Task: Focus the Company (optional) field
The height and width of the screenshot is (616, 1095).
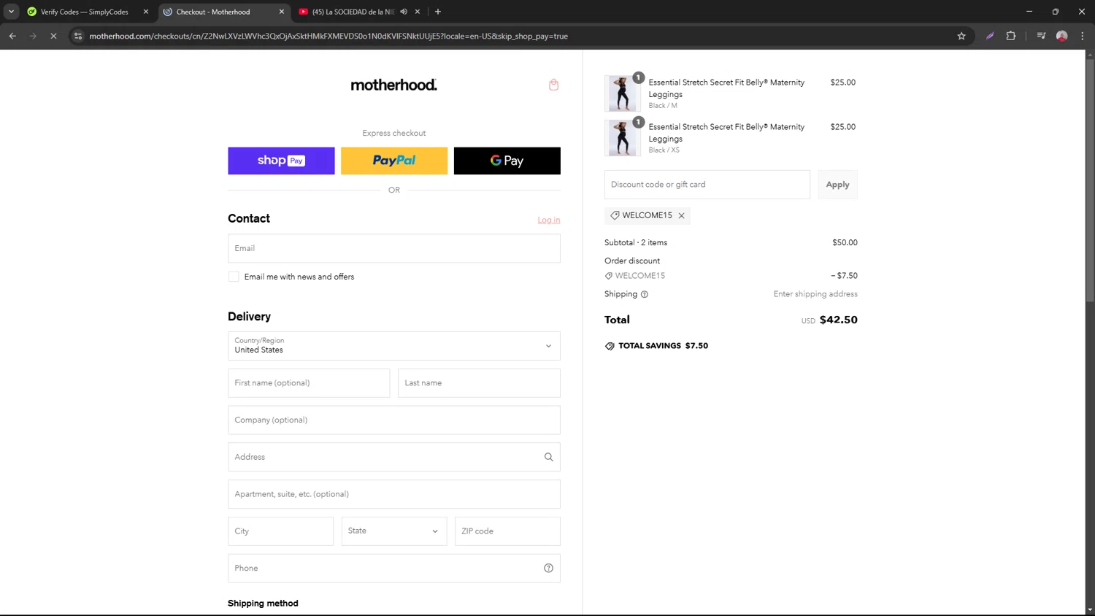Action: 394,420
